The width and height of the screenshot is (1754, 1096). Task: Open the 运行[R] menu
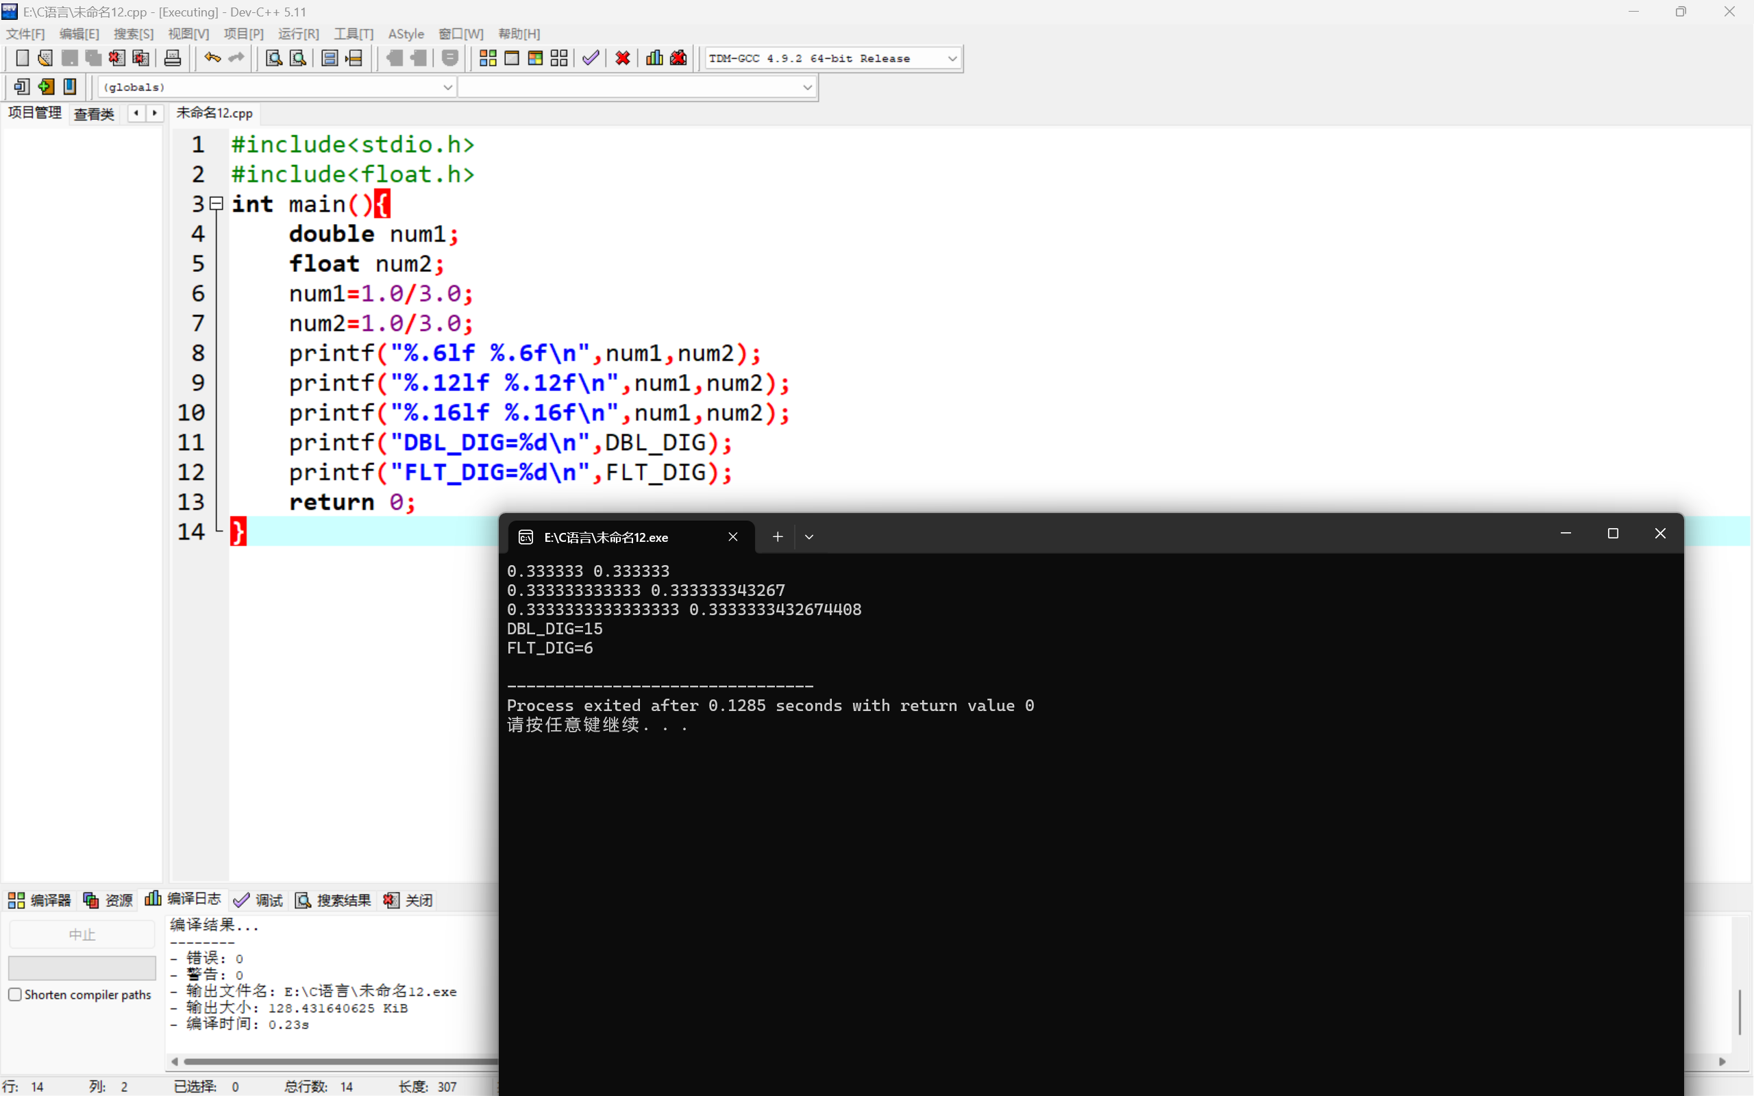pos(298,34)
